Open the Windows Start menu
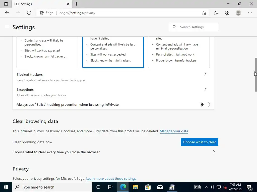Viewport: 257px width, 192px height. (6, 187)
